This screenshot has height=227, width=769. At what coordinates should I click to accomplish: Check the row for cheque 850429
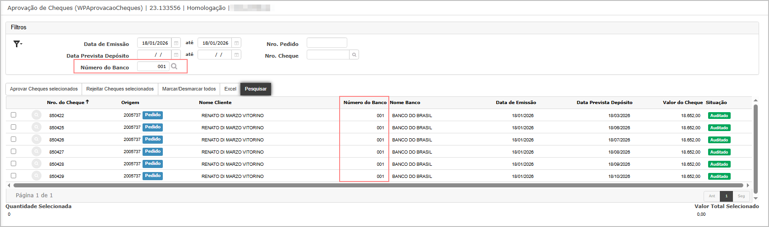[14, 176]
